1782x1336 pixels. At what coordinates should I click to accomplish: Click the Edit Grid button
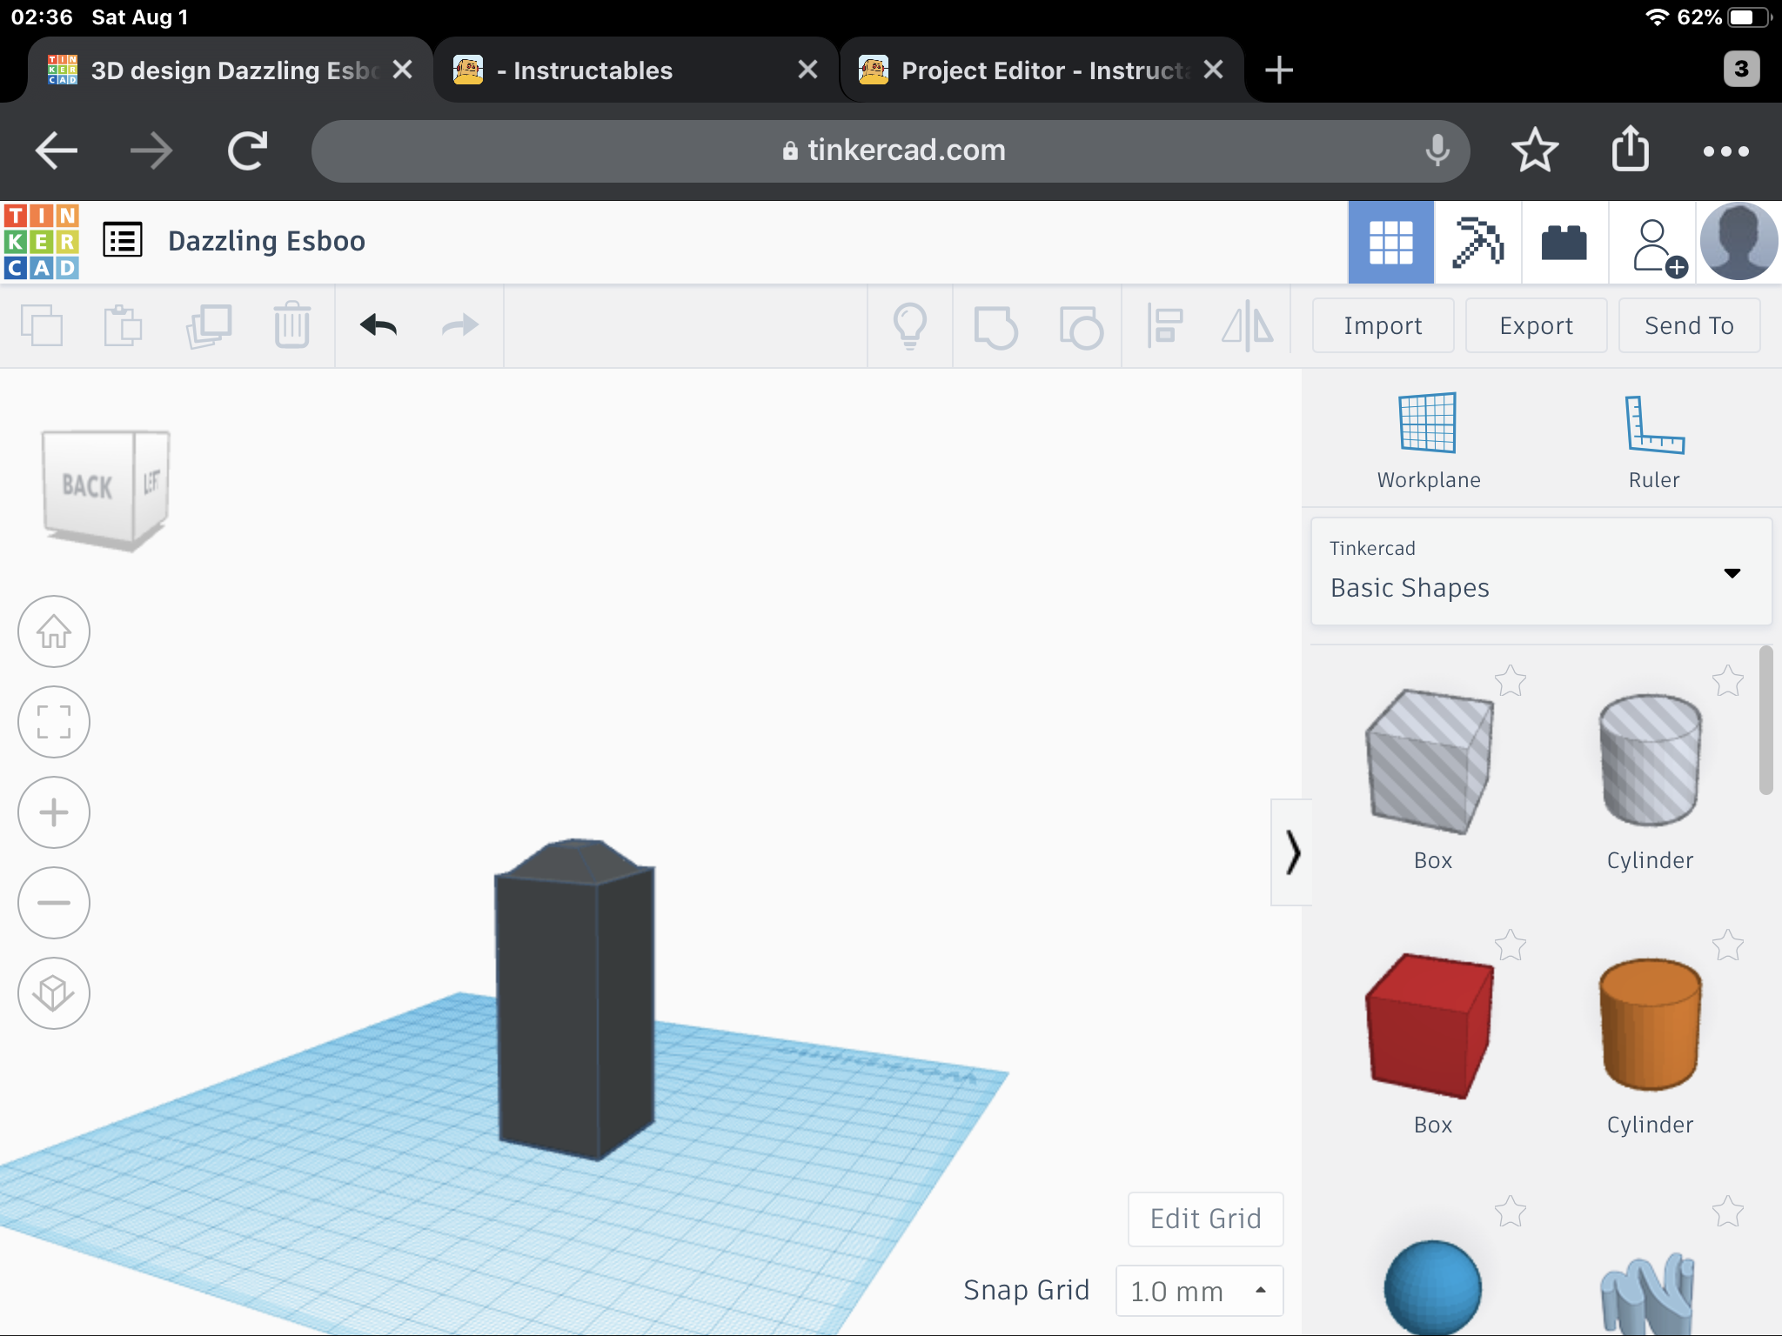click(x=1205, y=1219)
